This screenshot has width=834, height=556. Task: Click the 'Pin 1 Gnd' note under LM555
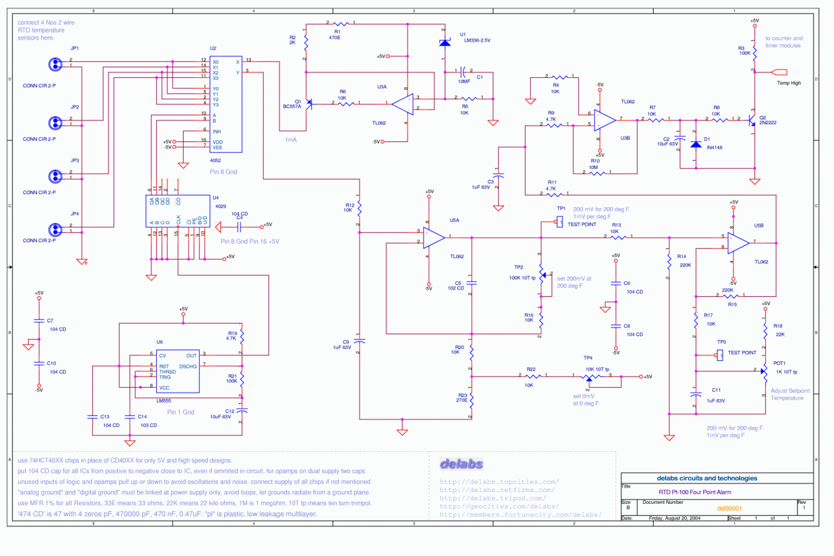[x=181, y=412]
